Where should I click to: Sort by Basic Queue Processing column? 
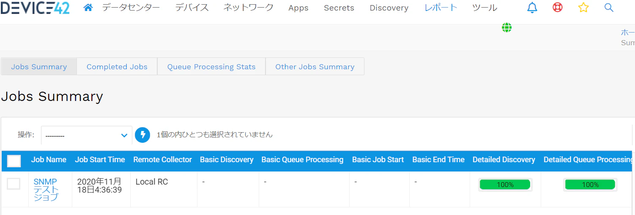(302, 160)
